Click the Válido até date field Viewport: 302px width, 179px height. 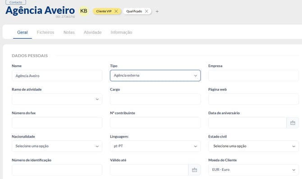149,170
